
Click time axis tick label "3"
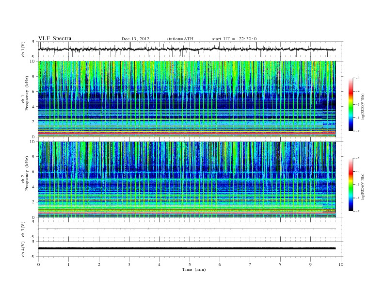pyautogui.click(x=129, y=264)
